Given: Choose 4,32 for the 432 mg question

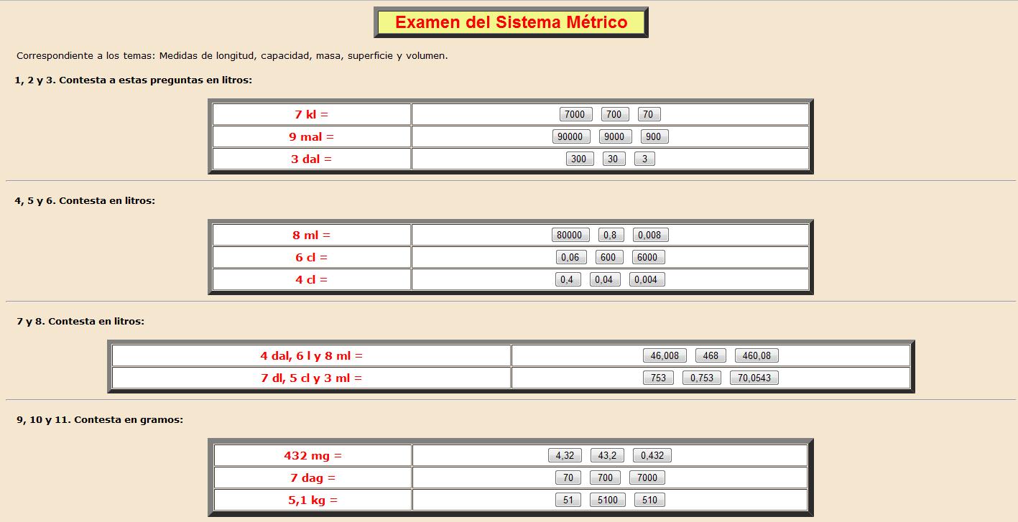Looking at the screenshot, I should tap(565, 455).
